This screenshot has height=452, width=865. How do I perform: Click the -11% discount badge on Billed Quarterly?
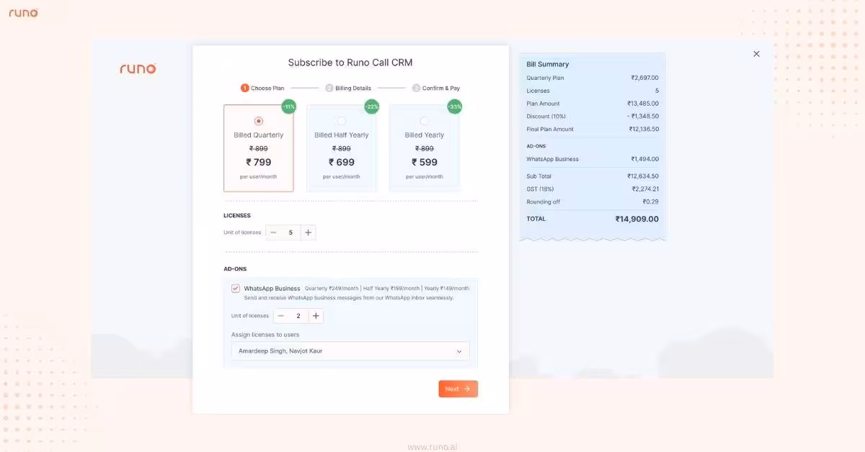[x=288, y=106]
